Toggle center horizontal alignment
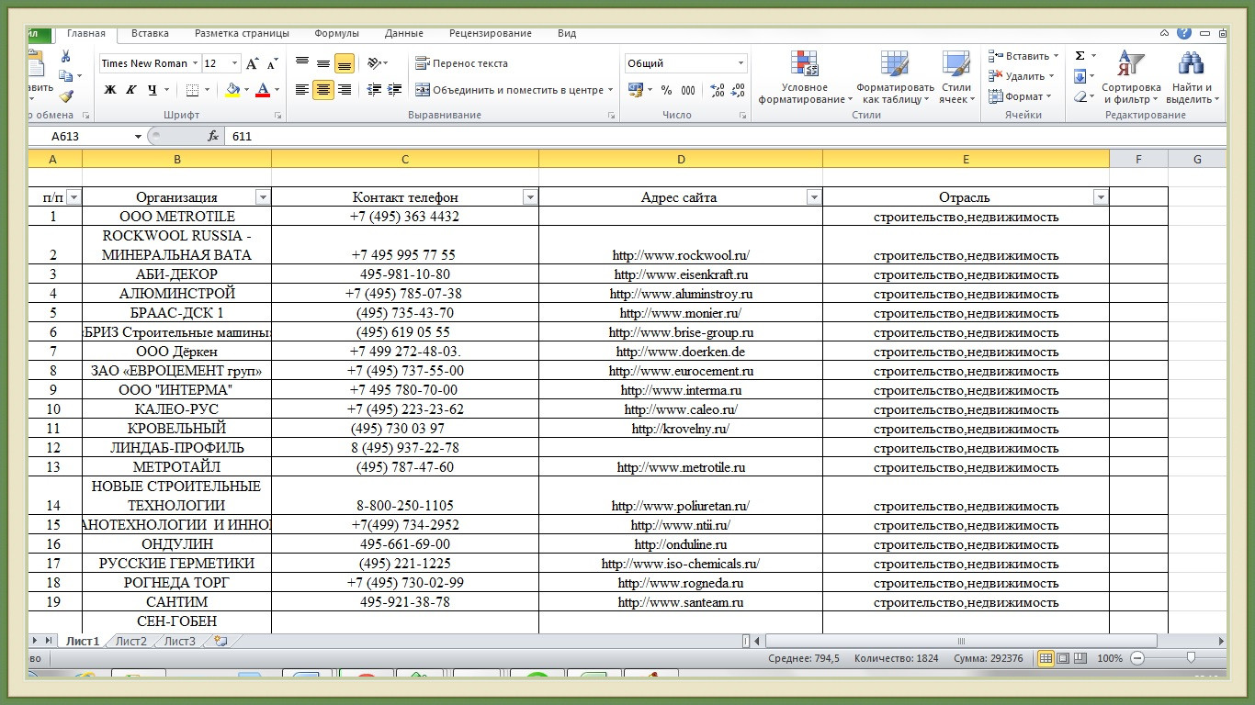 tap(323, 90)
